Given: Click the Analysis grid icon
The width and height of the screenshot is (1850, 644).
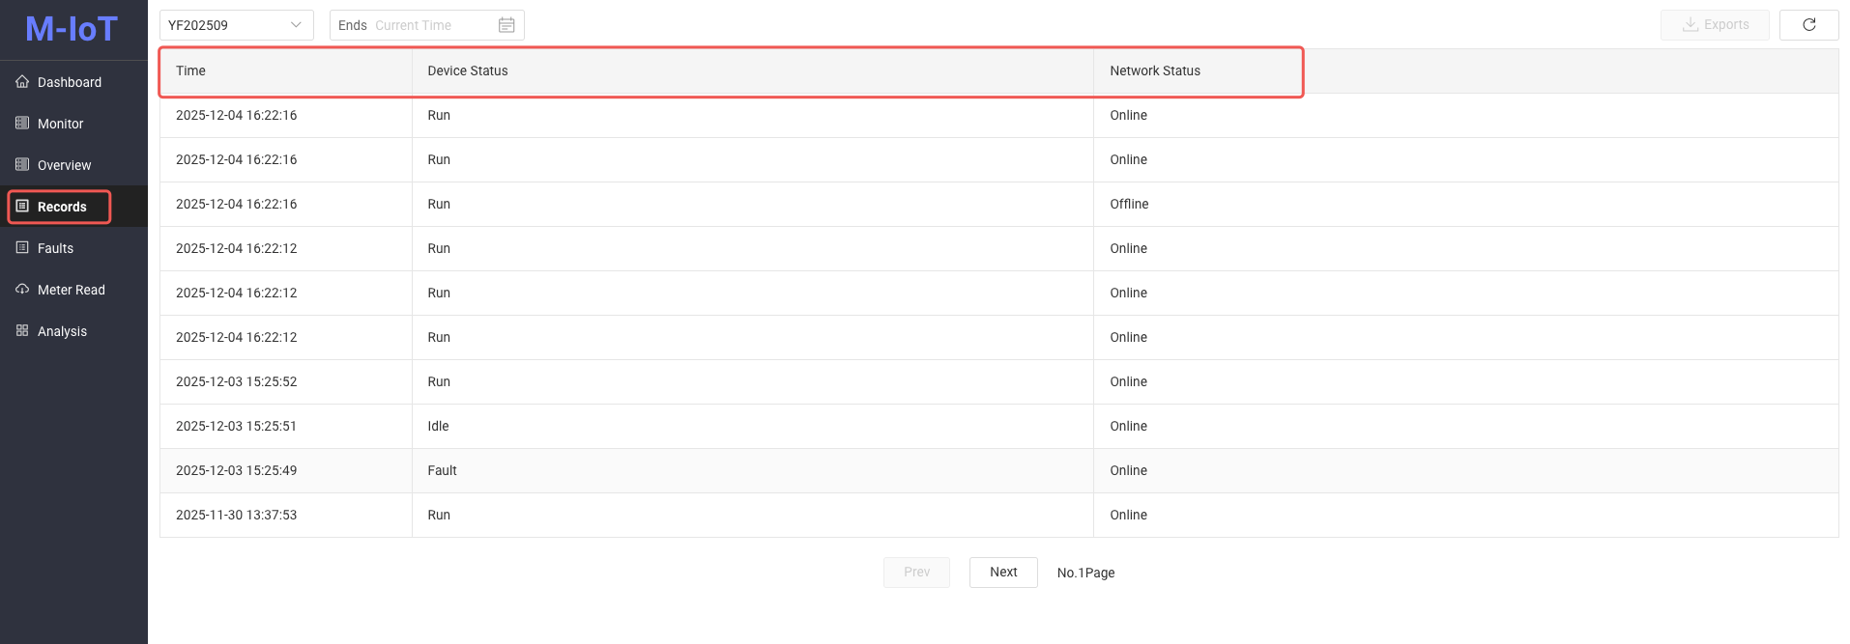Looking at the screenshot, I should pyautogui.click(x=22, y=331).
